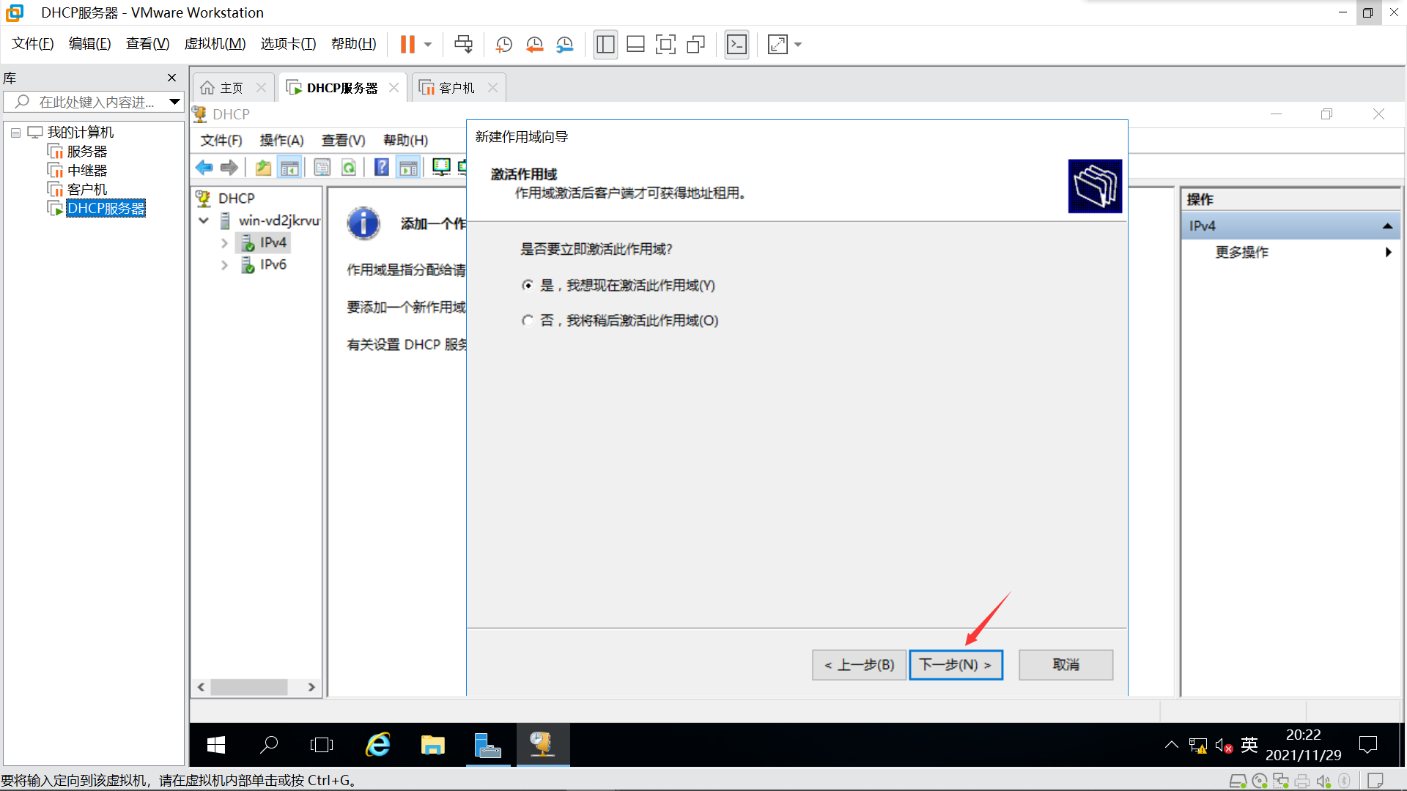Collapse the My Computer library tree
Screen dimensions: 1407x791
point(15,133)
